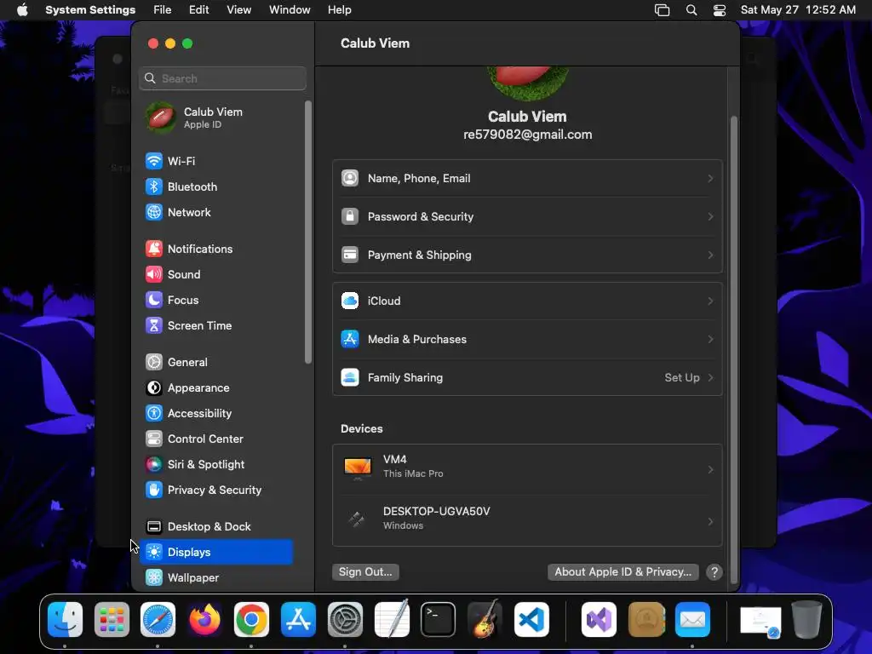Open About Apple ID & Privacy...
This screenshot has height=654, width=872.
tap(622, 572)
